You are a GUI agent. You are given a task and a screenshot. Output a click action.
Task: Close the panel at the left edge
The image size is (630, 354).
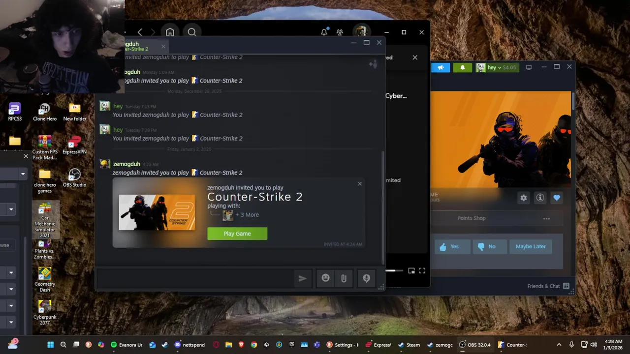pos(26,156)
